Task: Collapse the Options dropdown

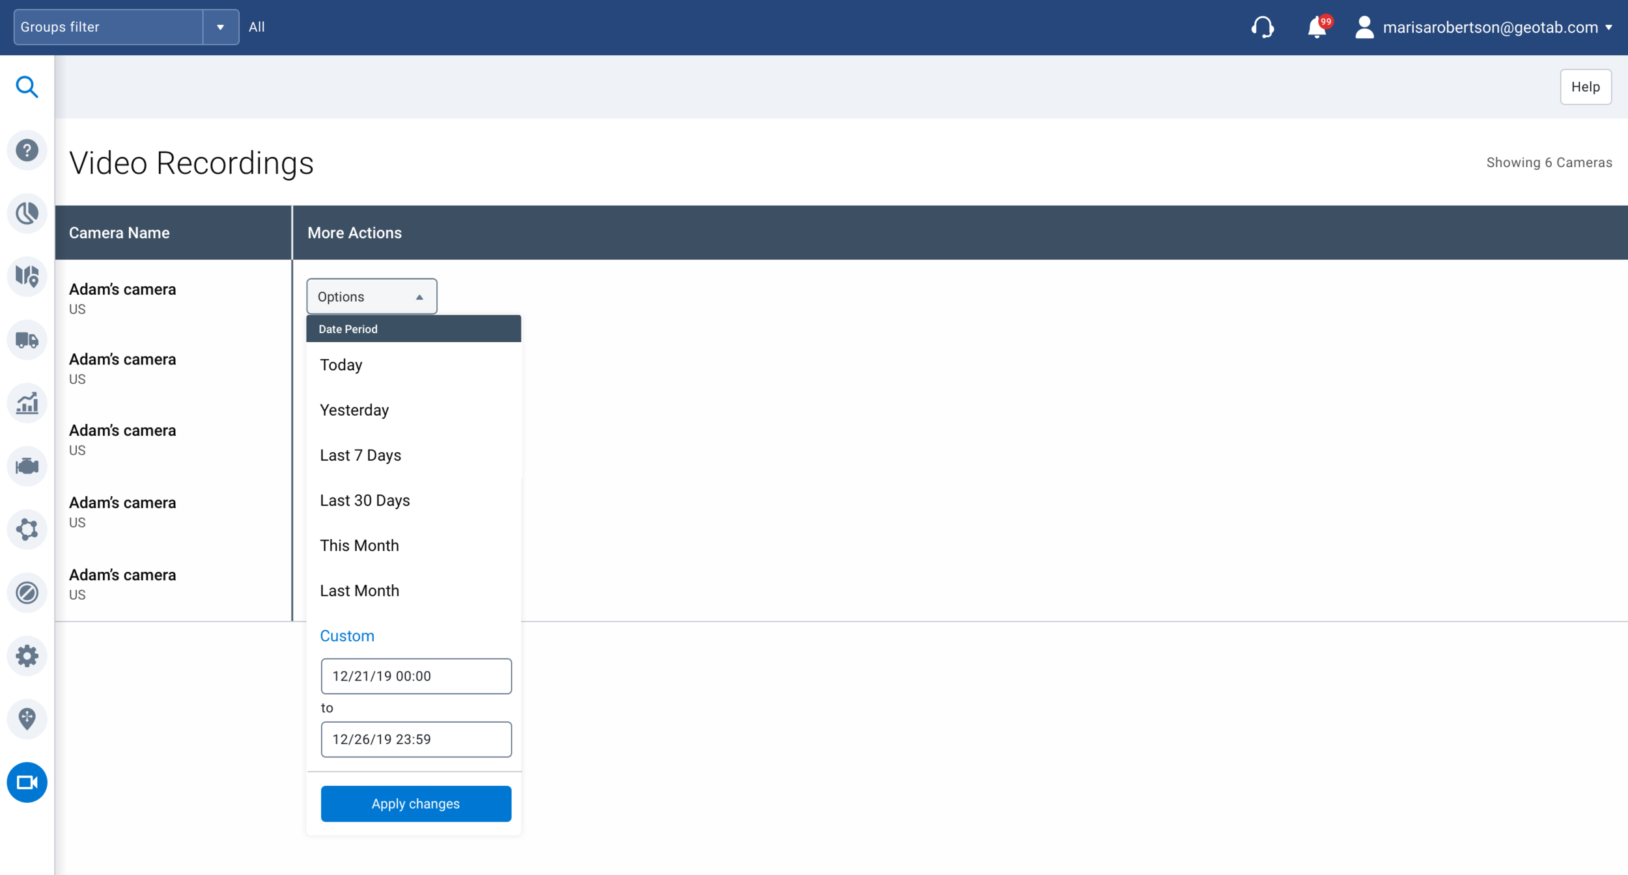Action: [371, 296]
